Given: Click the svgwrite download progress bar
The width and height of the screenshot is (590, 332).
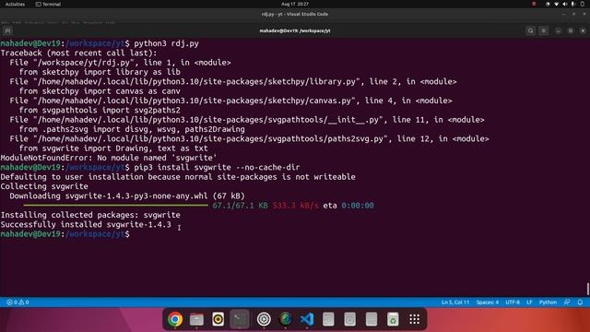Looking at the screenshot, I should (115, 206).
